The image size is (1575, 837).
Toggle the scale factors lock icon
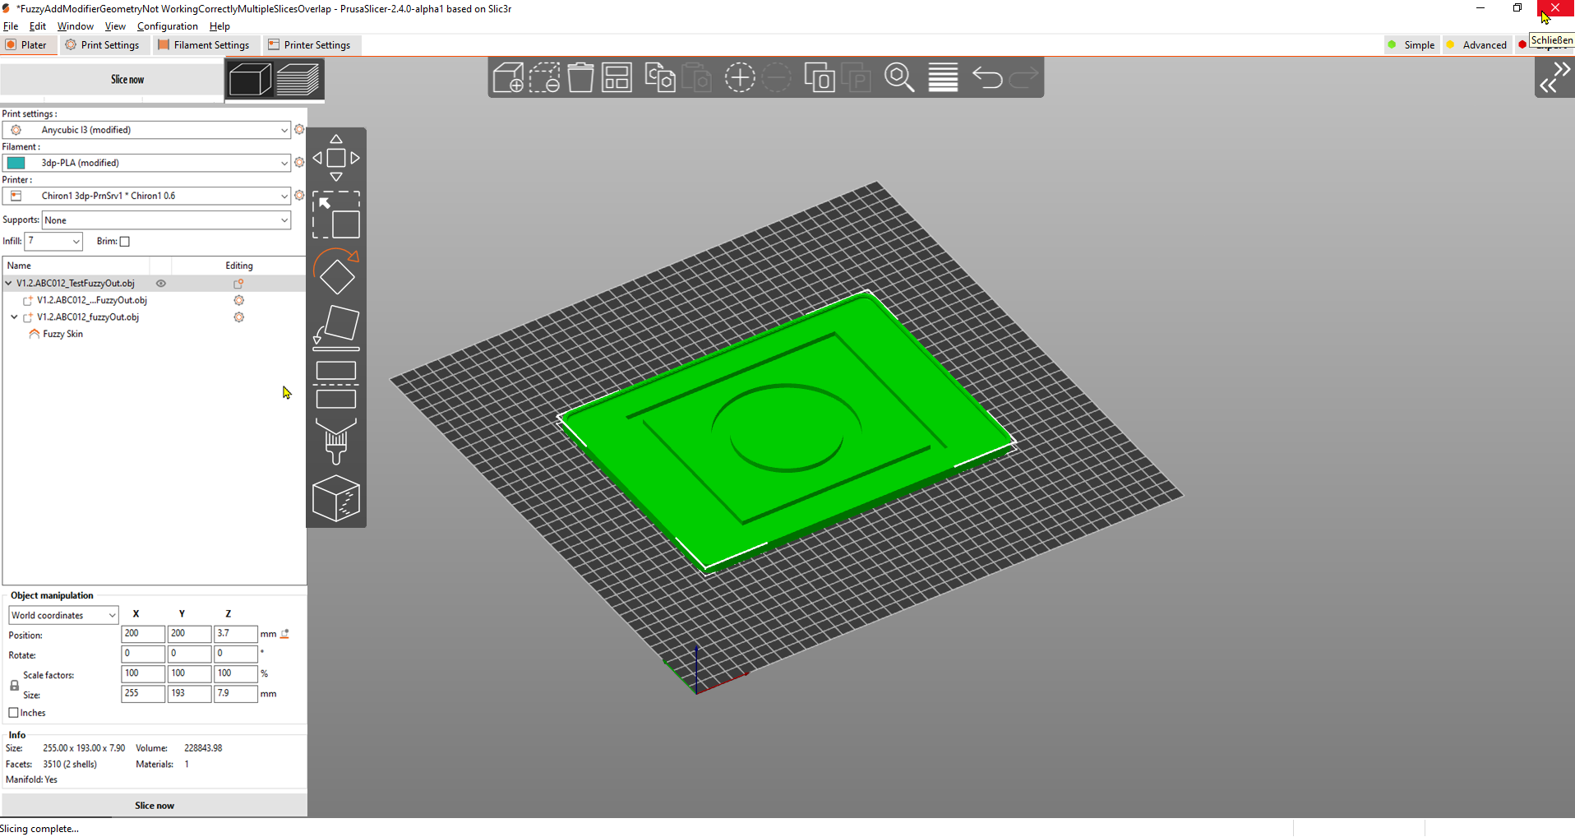point(14,685)
